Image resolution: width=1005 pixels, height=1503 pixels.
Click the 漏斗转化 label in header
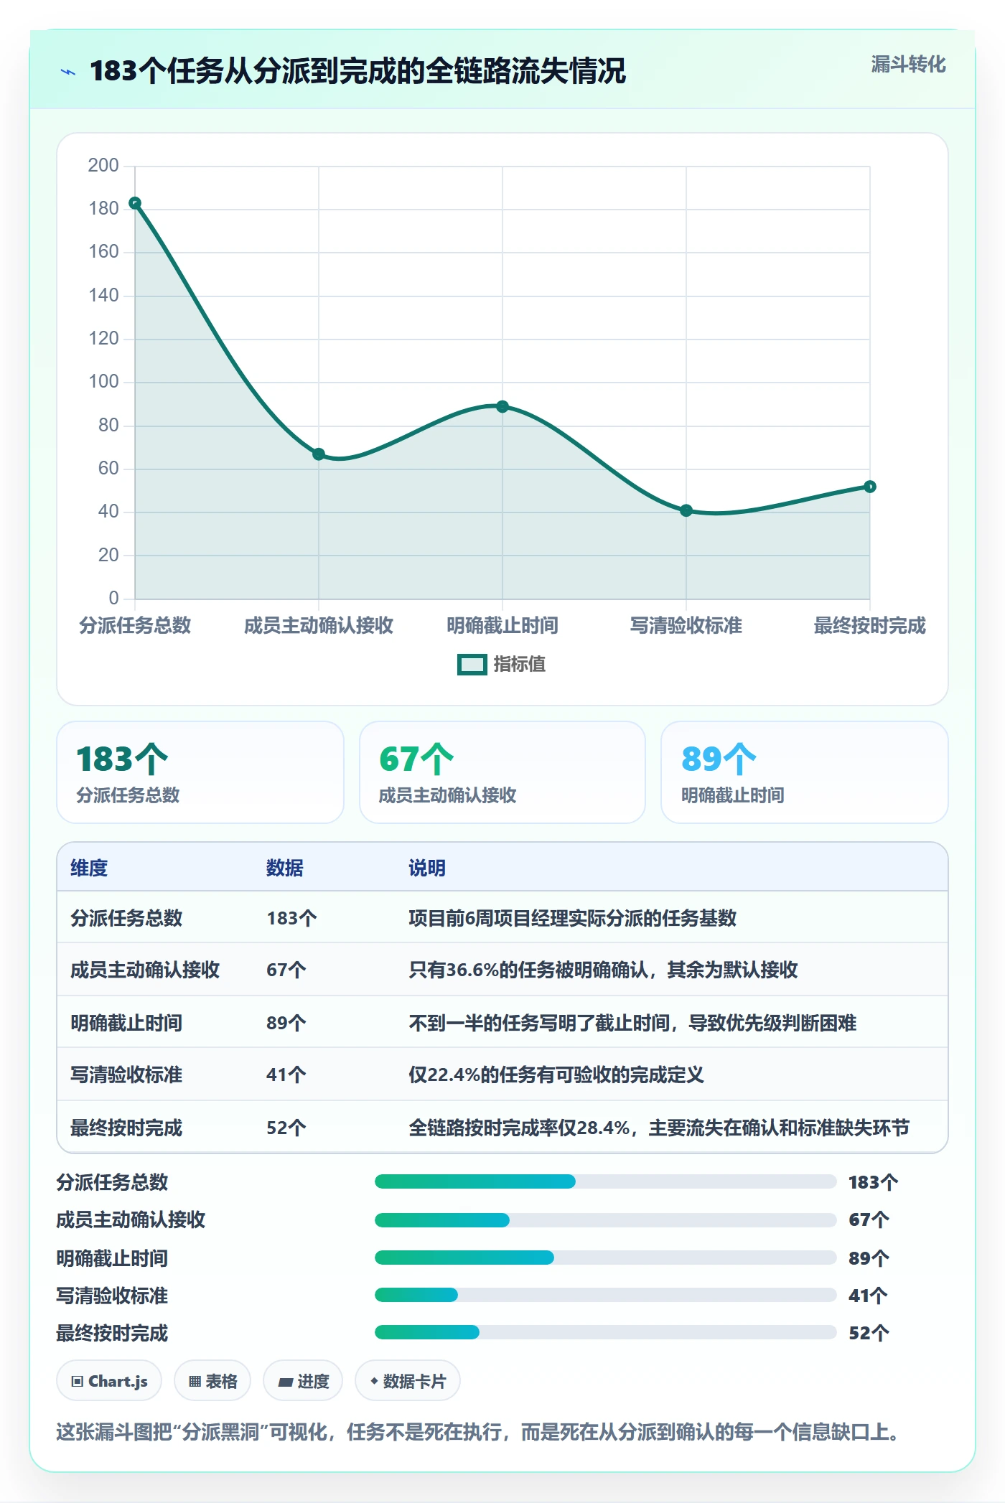(908, 65)
